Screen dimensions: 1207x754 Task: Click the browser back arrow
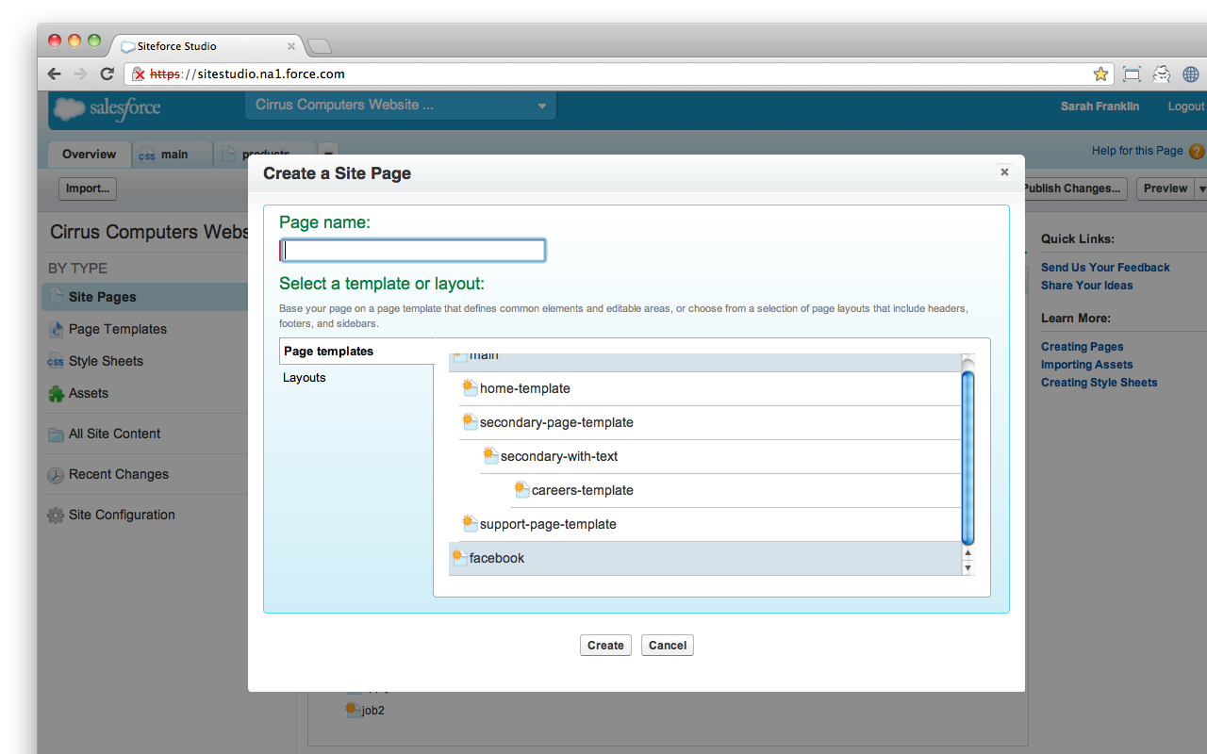(54, 74)
